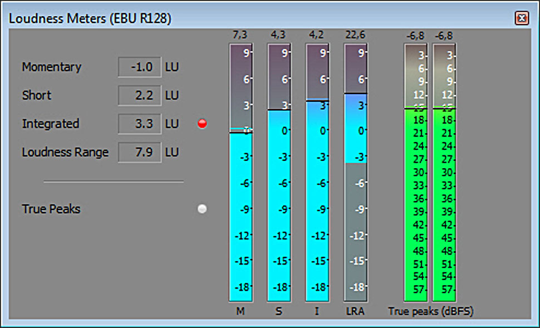The width and height of the screenshot is (540, 328).
Task: Click the Momentary value field showing -1.0
Action: point(139,67)
